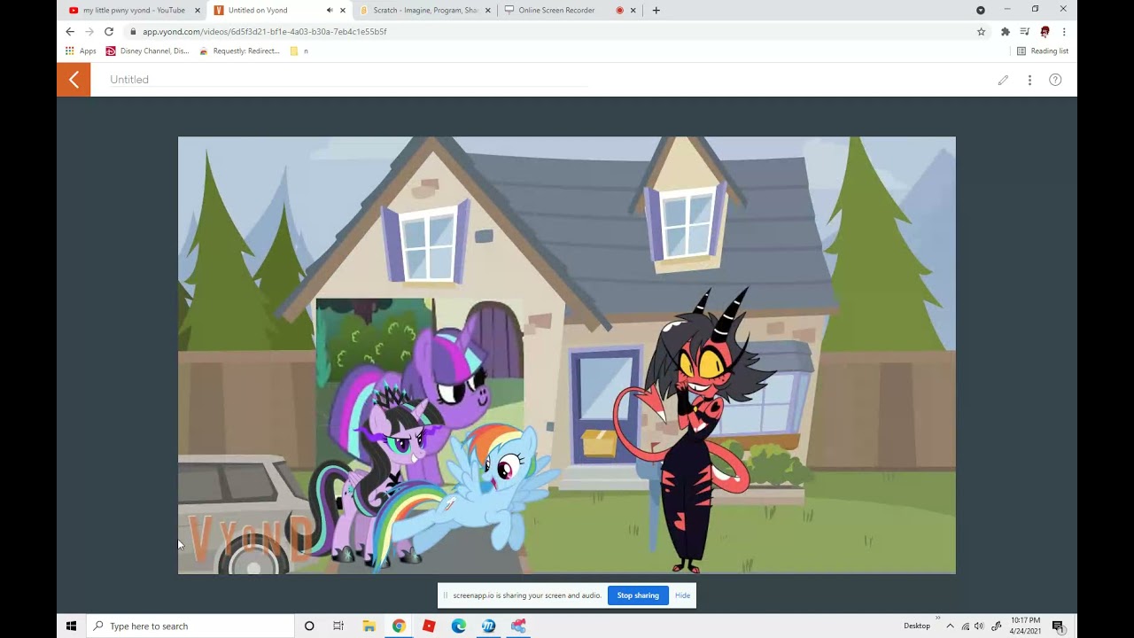Navigate back in browser history

(x=70, y=32)
